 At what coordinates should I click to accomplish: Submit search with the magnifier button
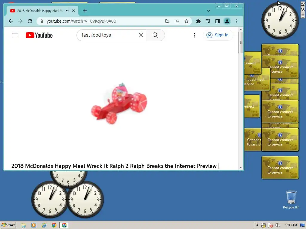155,35
